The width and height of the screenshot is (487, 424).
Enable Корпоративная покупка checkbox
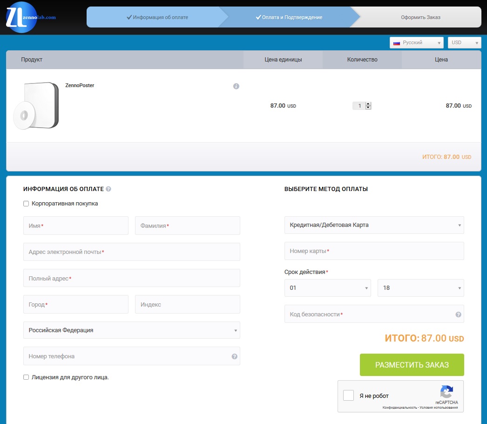pyautogui.click(x=26, y=204)
